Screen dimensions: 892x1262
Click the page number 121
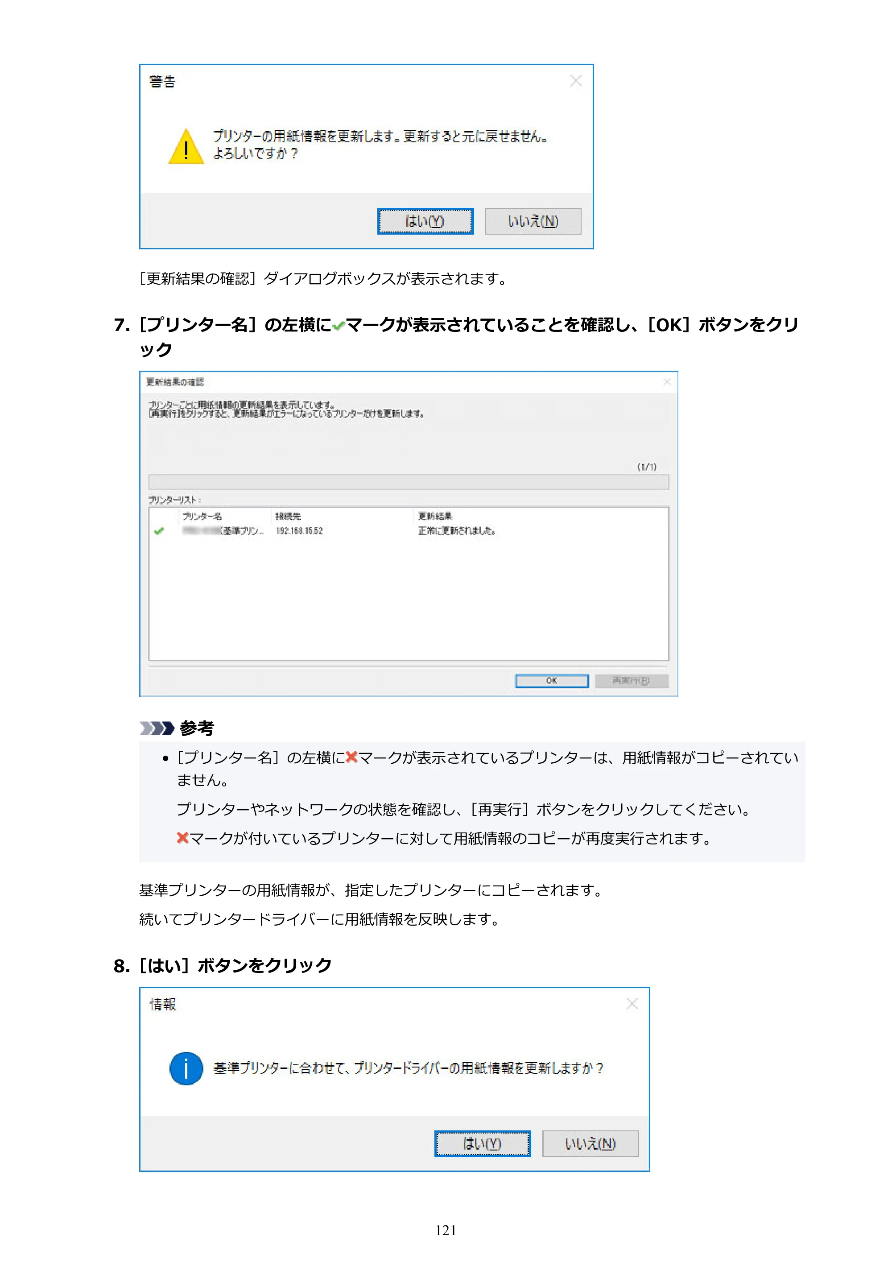pyautogui.click(x=446, y=1230)
